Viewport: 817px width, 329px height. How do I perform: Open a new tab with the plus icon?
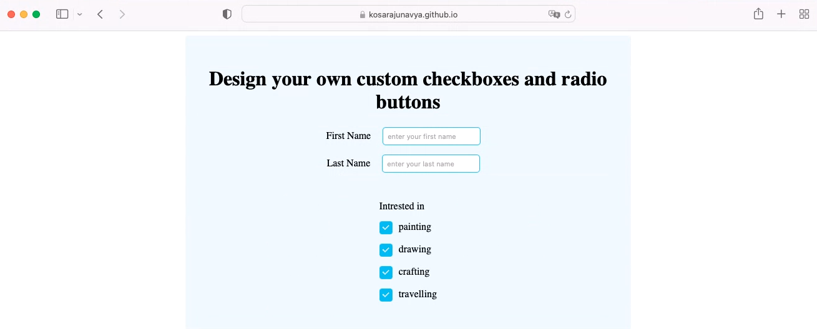[x=781, y=14]
